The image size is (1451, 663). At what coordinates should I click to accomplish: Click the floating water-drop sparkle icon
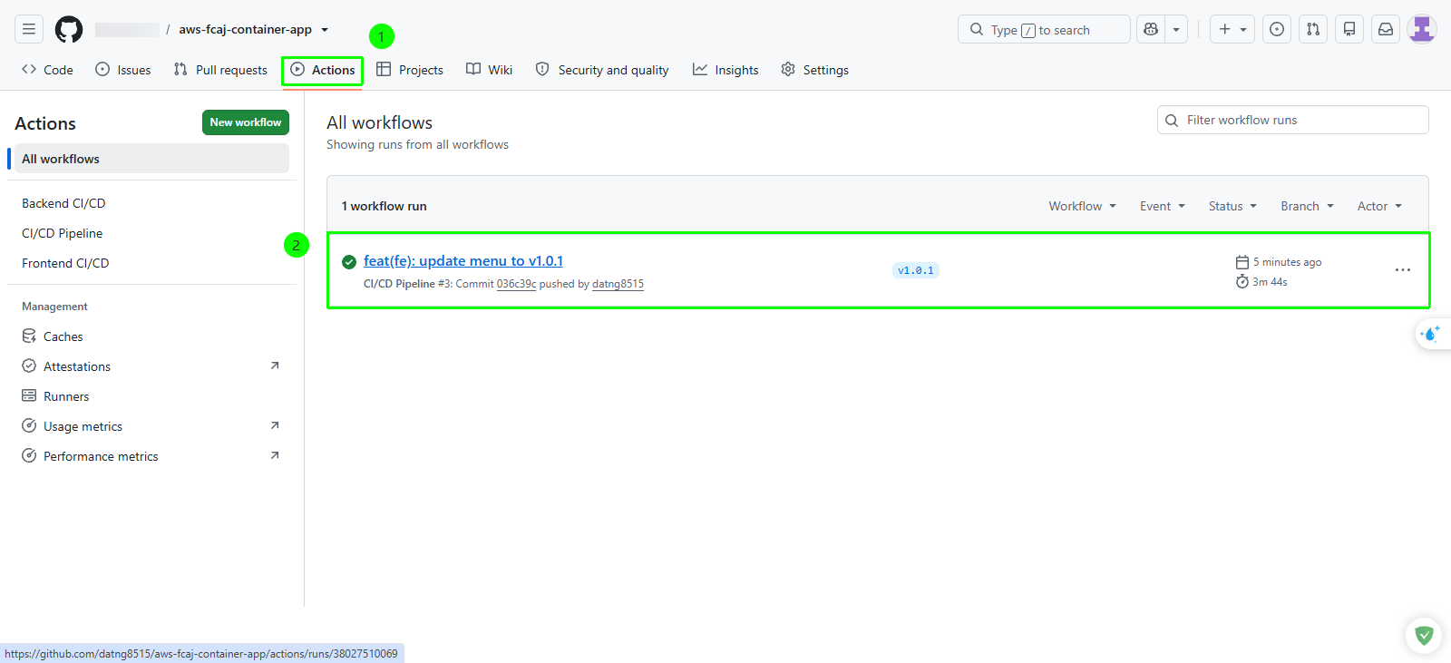(x=1430, y=334)
